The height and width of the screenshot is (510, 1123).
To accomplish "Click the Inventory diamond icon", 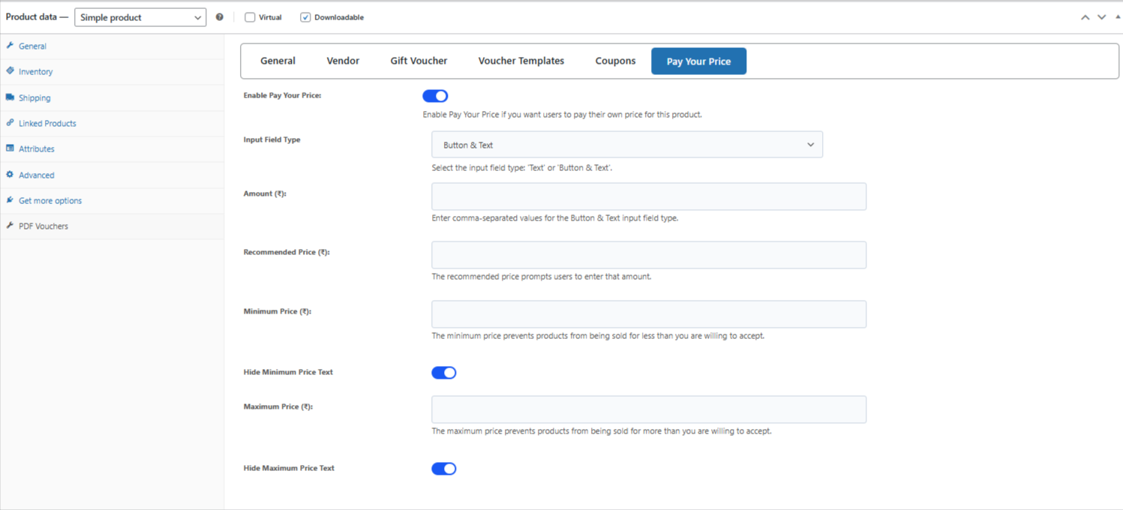I will [x=10, y=71].
